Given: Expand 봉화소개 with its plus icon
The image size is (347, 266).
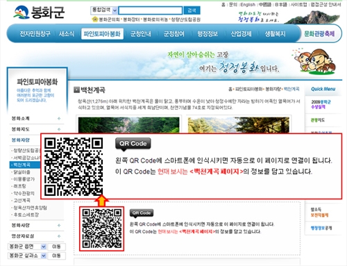Looking at the screenshot, I should coord(59,119).
